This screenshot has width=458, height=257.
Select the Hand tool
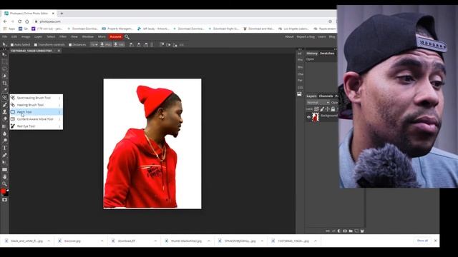[4, 176]
